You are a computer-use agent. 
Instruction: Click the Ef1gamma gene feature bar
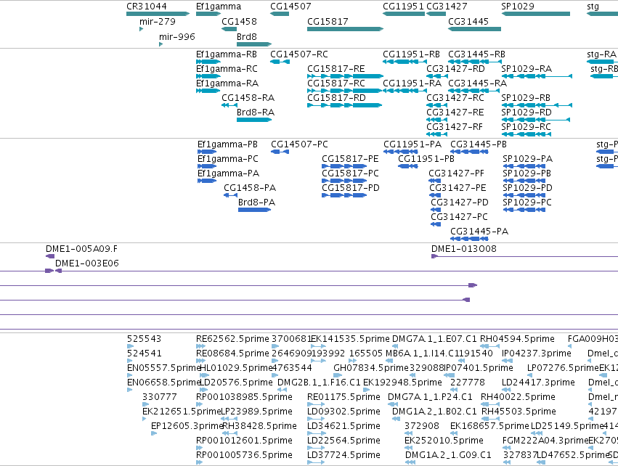tap(208, 14)
